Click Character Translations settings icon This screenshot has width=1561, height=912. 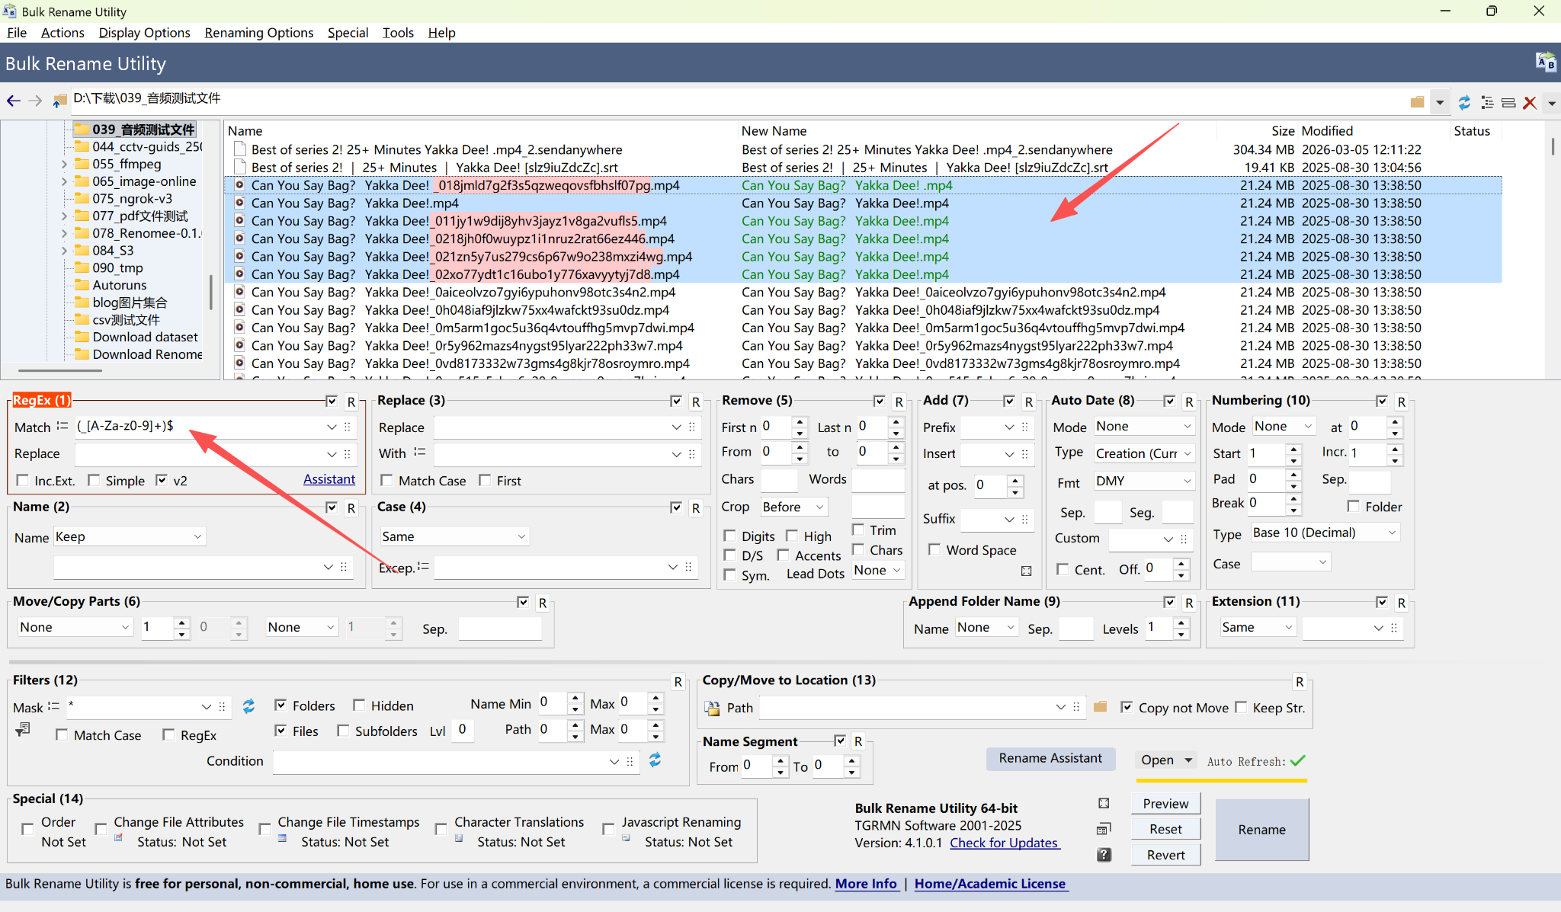click(459, 838)
